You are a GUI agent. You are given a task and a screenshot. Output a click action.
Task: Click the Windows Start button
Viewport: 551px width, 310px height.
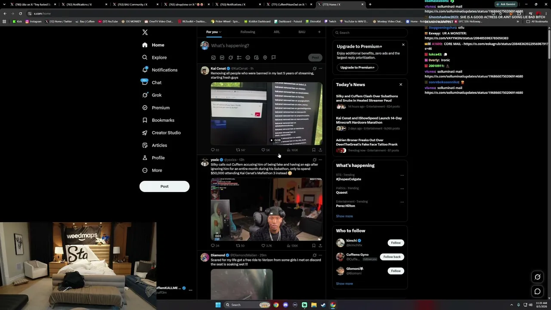[218, 305]
